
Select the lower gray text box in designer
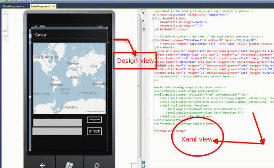tap(58, 131)
